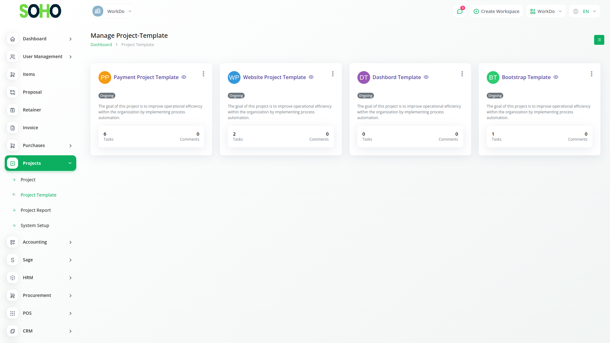Click the Dashboard breadcrumb link
The height and width of the screenshot is (343, 610).
[x=101, y=45]
